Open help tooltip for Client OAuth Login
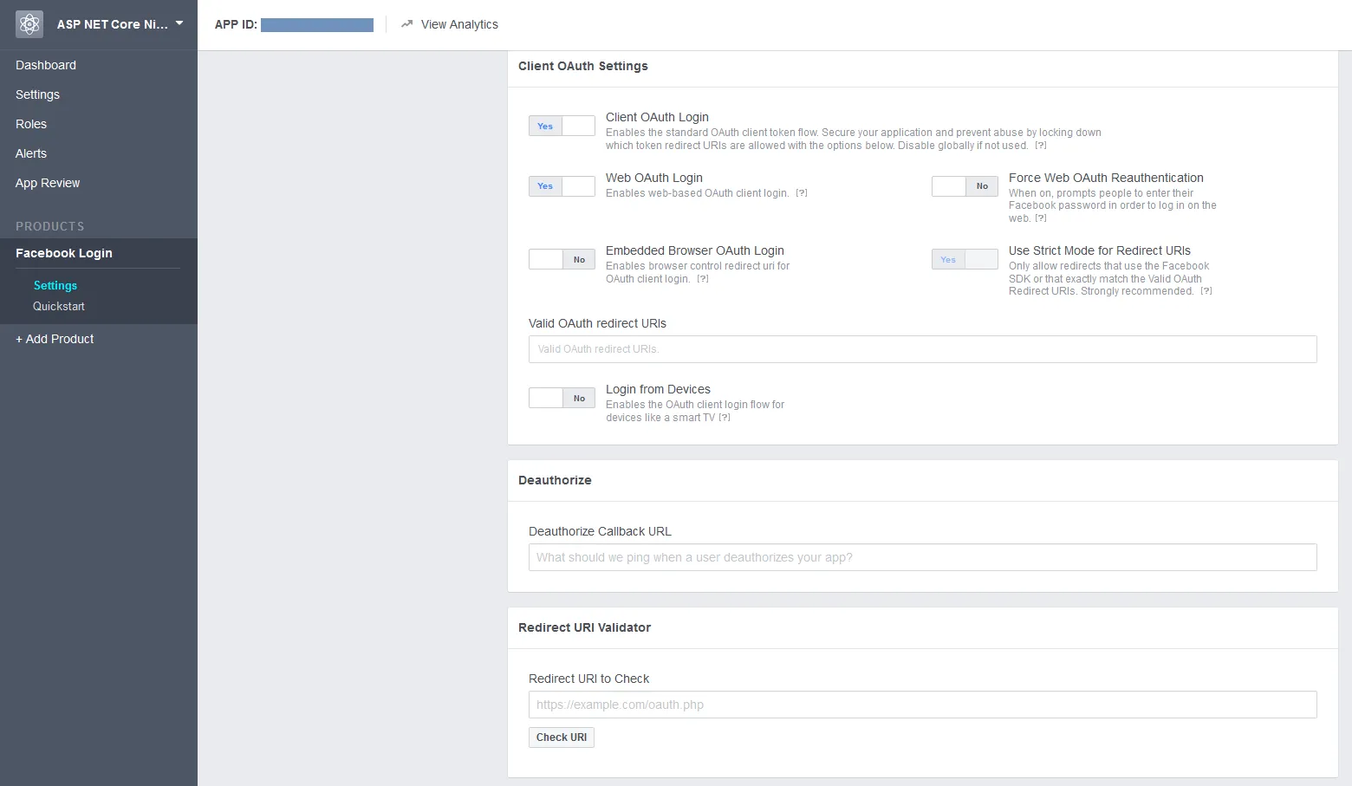Image resolution: width=1352 pixels, height=786 pixels. (1041, 146)
